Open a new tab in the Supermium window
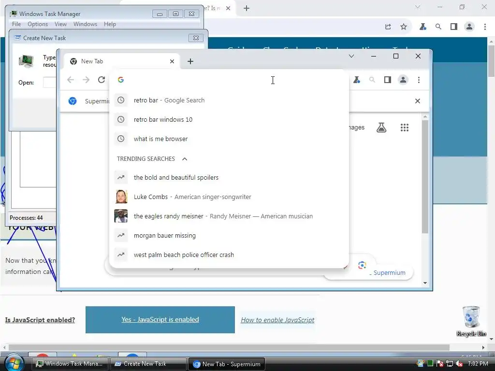The image size is (495, 371). (x=190, y=61)
